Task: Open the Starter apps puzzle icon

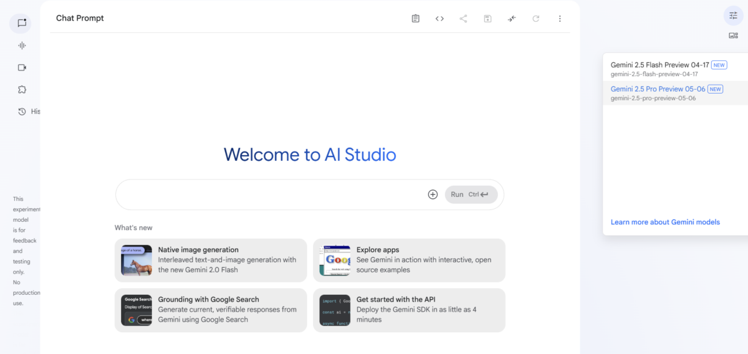Action: tap(22, 90)
